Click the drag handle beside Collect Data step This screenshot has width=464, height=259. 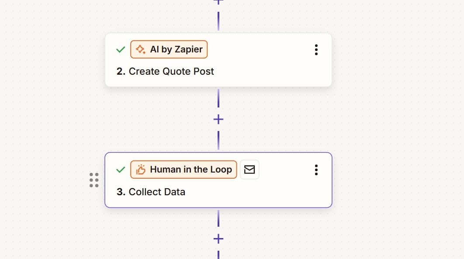[94, 180]
